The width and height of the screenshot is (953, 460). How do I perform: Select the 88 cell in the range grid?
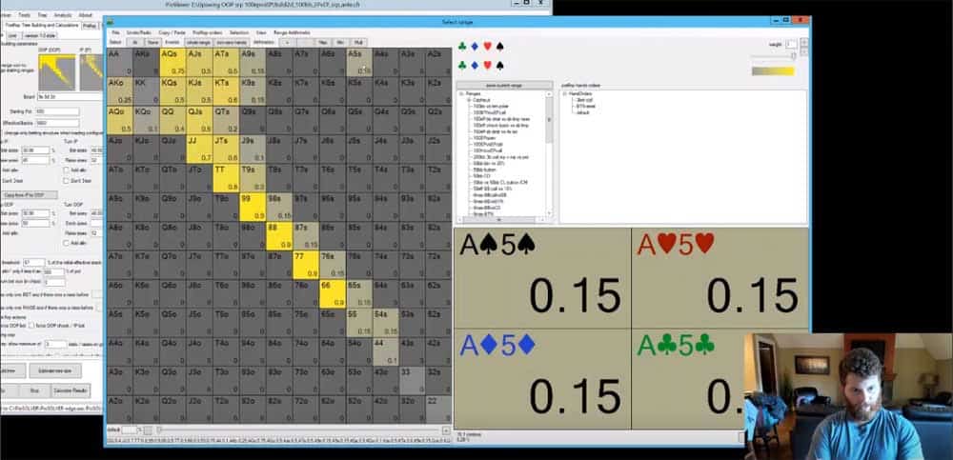tap(279, 236)
